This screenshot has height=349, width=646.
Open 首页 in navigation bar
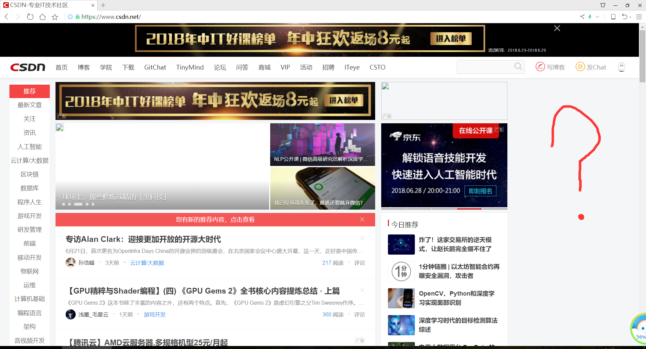click(62, 68)
